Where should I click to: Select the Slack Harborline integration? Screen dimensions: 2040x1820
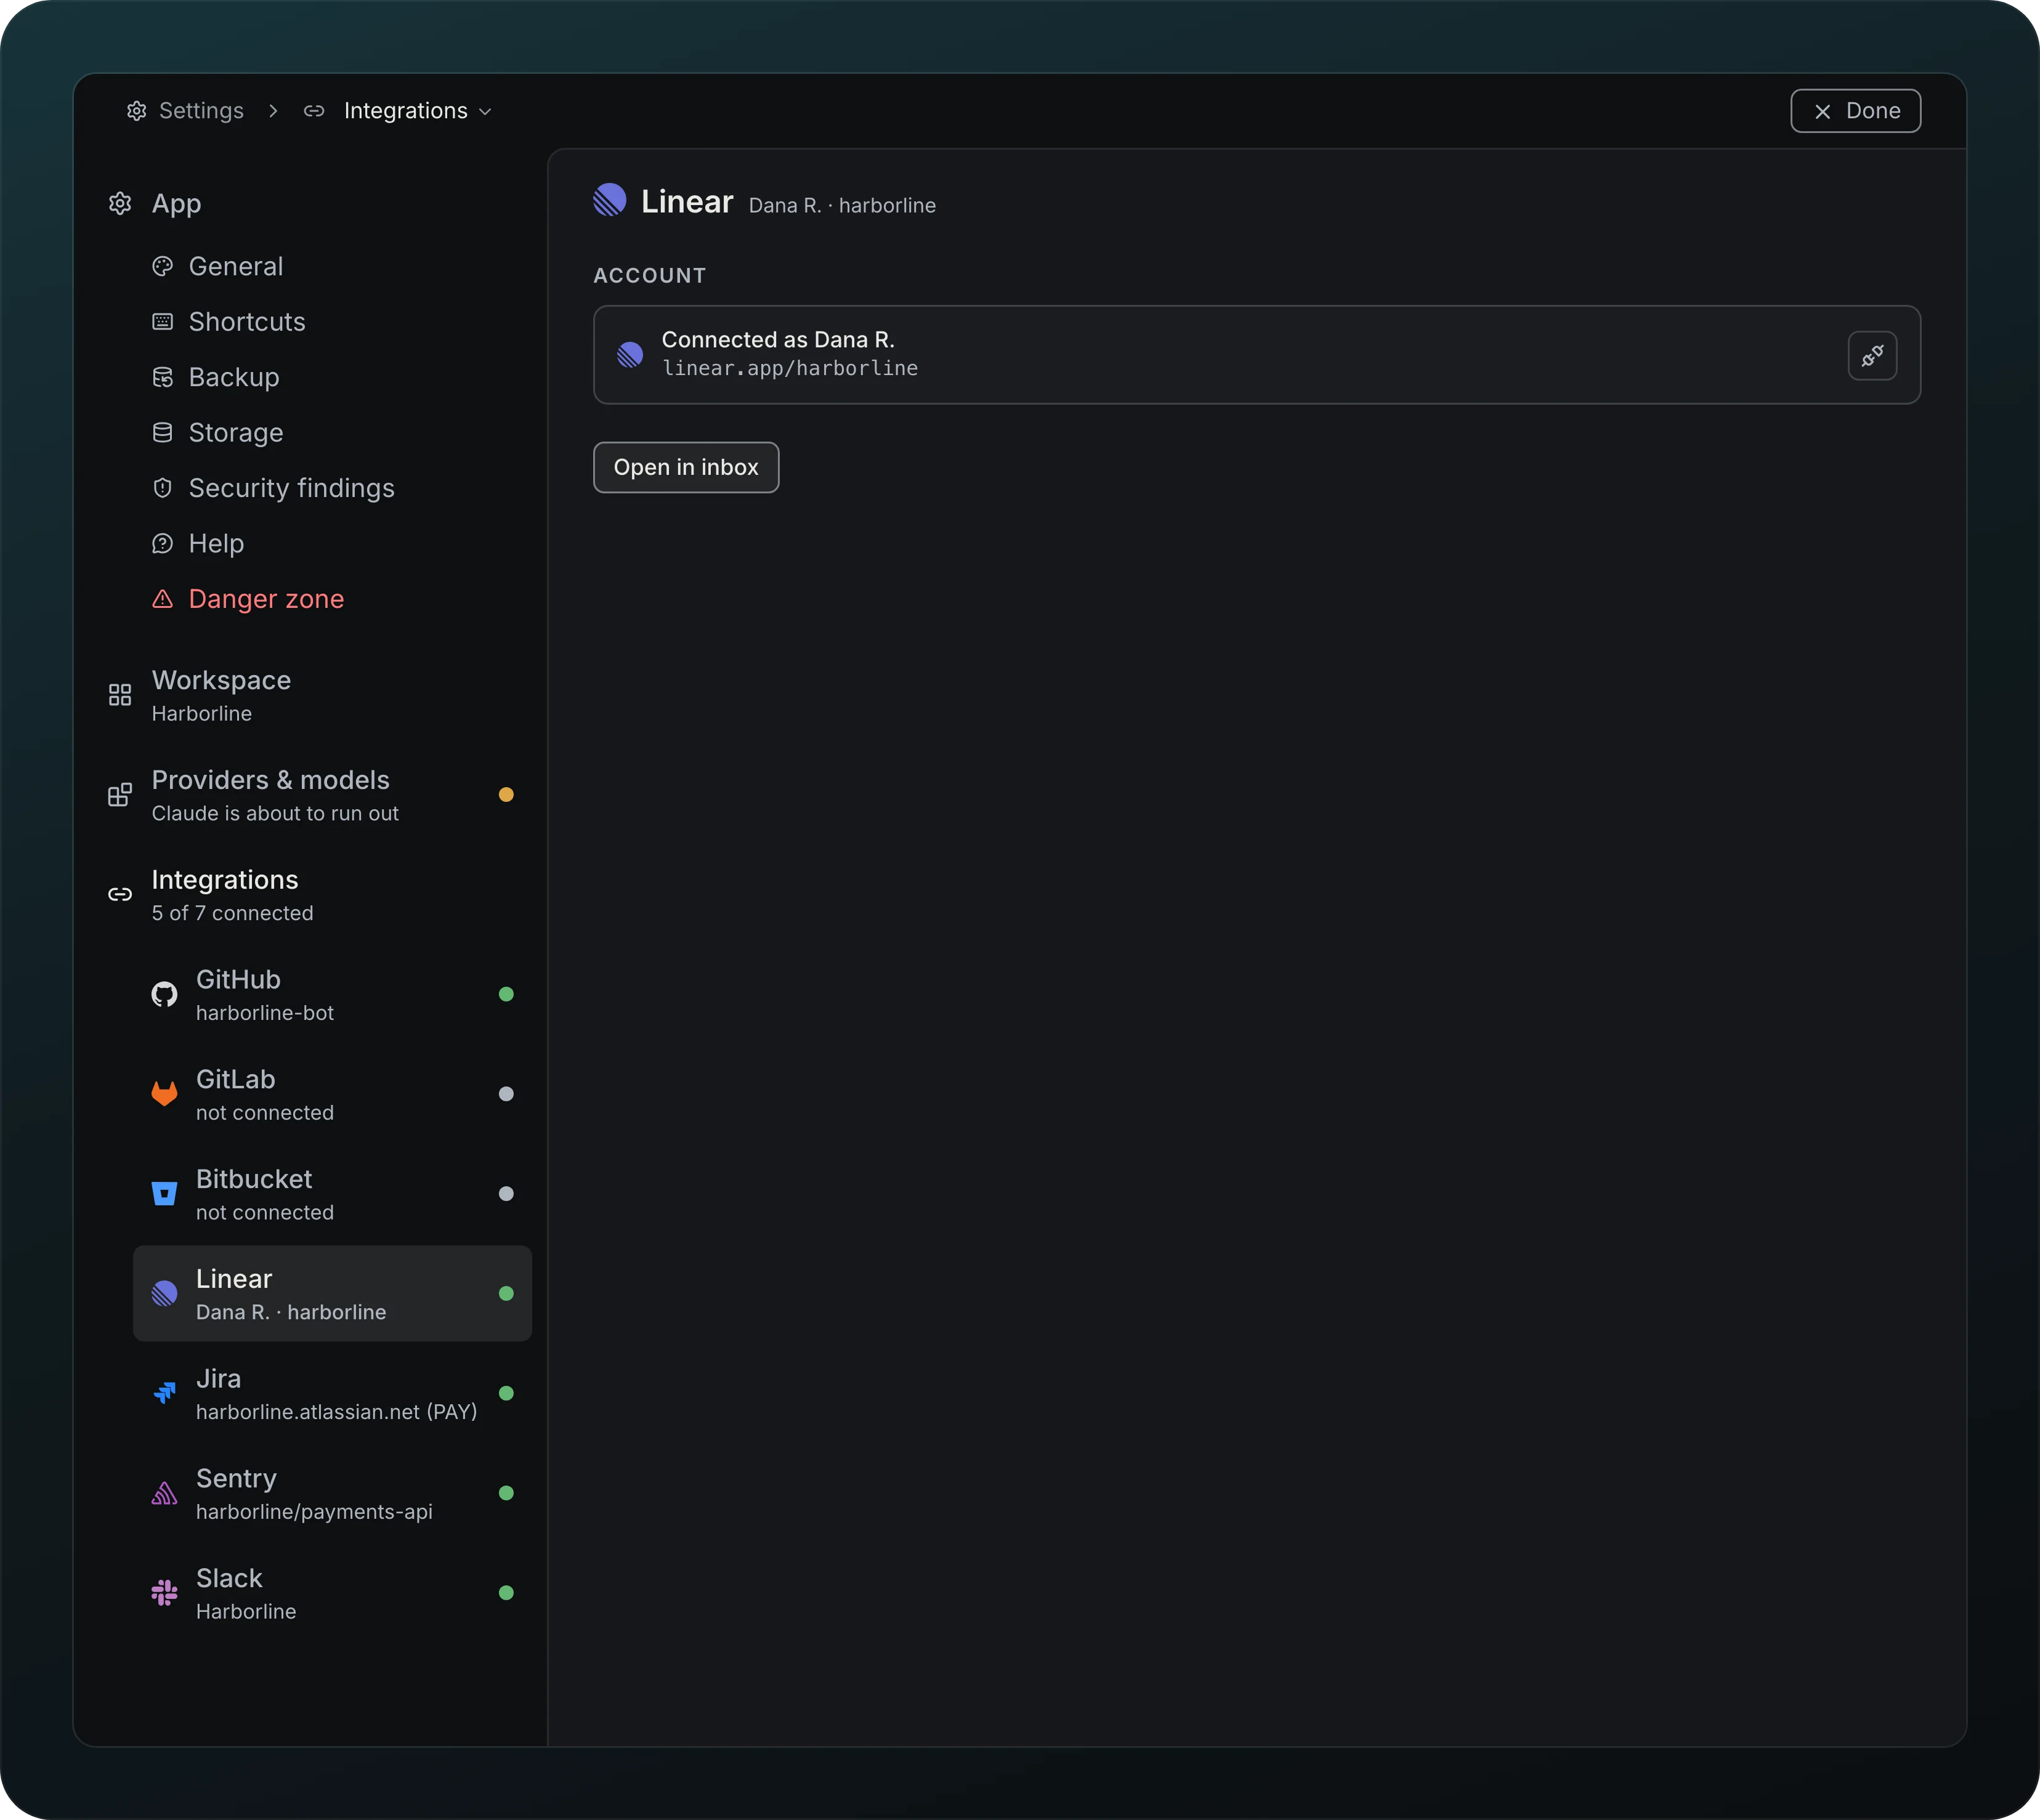tap(332, 1593)
